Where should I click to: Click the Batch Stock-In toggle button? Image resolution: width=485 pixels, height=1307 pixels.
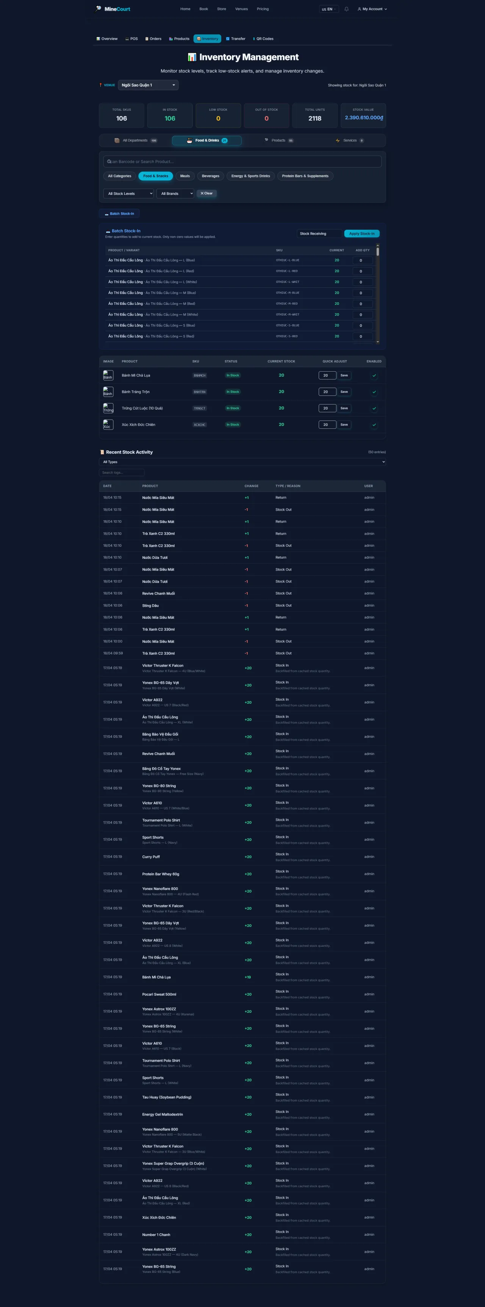tap(119, 213)
